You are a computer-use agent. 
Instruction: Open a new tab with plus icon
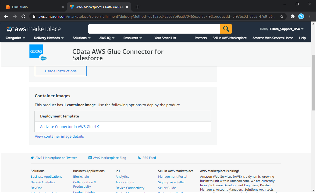(x=137, y=7)
